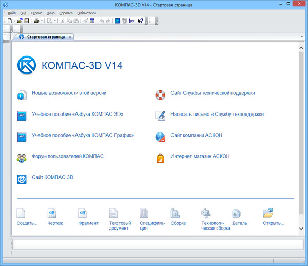This screenshot has width=308, height=266.
Task: Click the Copy toolbar icon
Action: click(x=69, y=21)
